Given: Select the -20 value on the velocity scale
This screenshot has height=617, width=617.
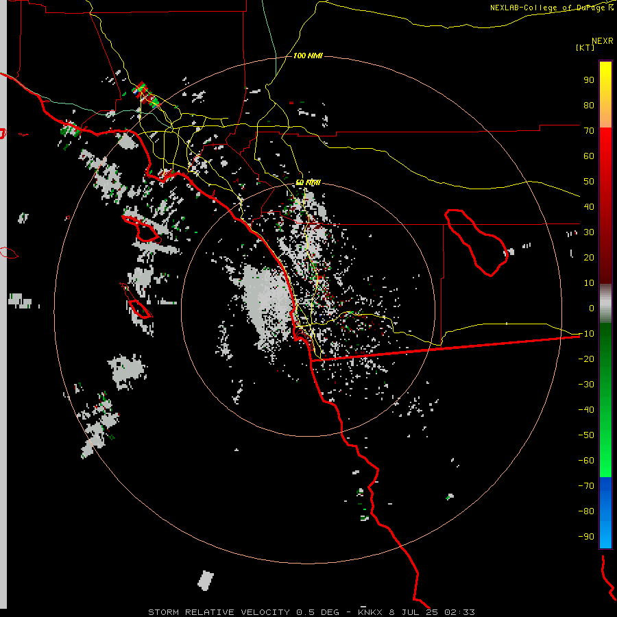Looking at the screenshot, I should click(x=586, y=359).
